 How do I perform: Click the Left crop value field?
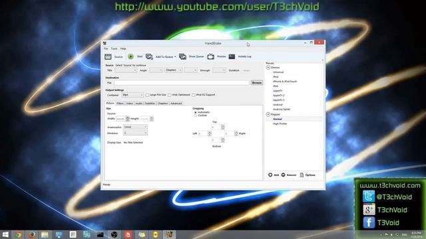point(202,133)
